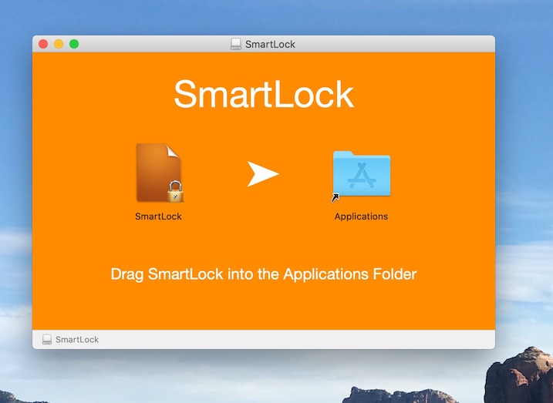The height and width of the screenshot is (403, 553).
Task: Zoom the window using the green button
Action: pos(74,44)
